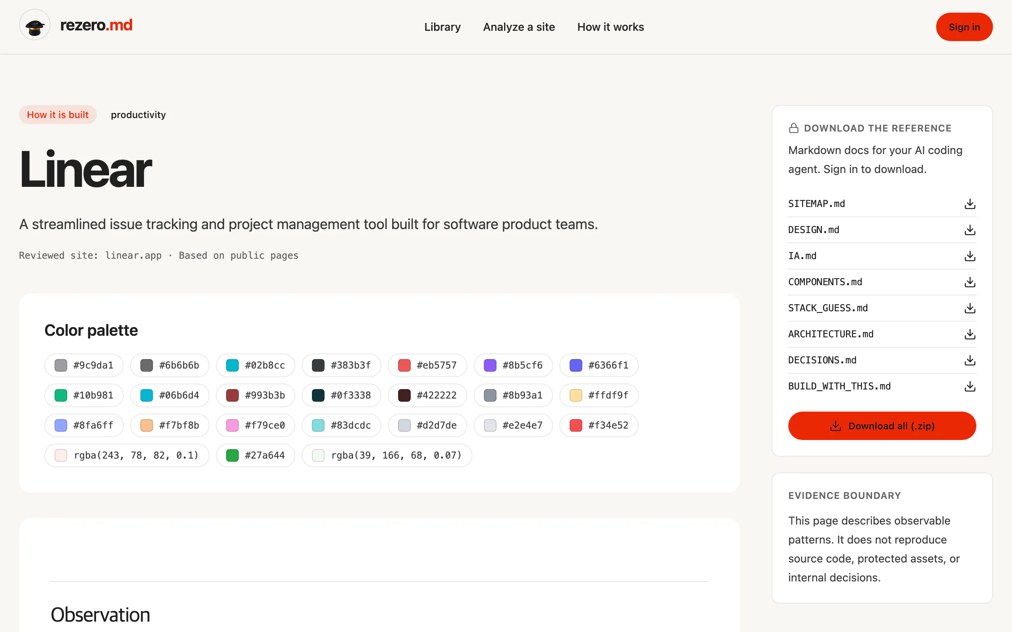Click the #02b8cc cyan color chip
This screenshot has width=1012, height=632.
coord(255,365)
